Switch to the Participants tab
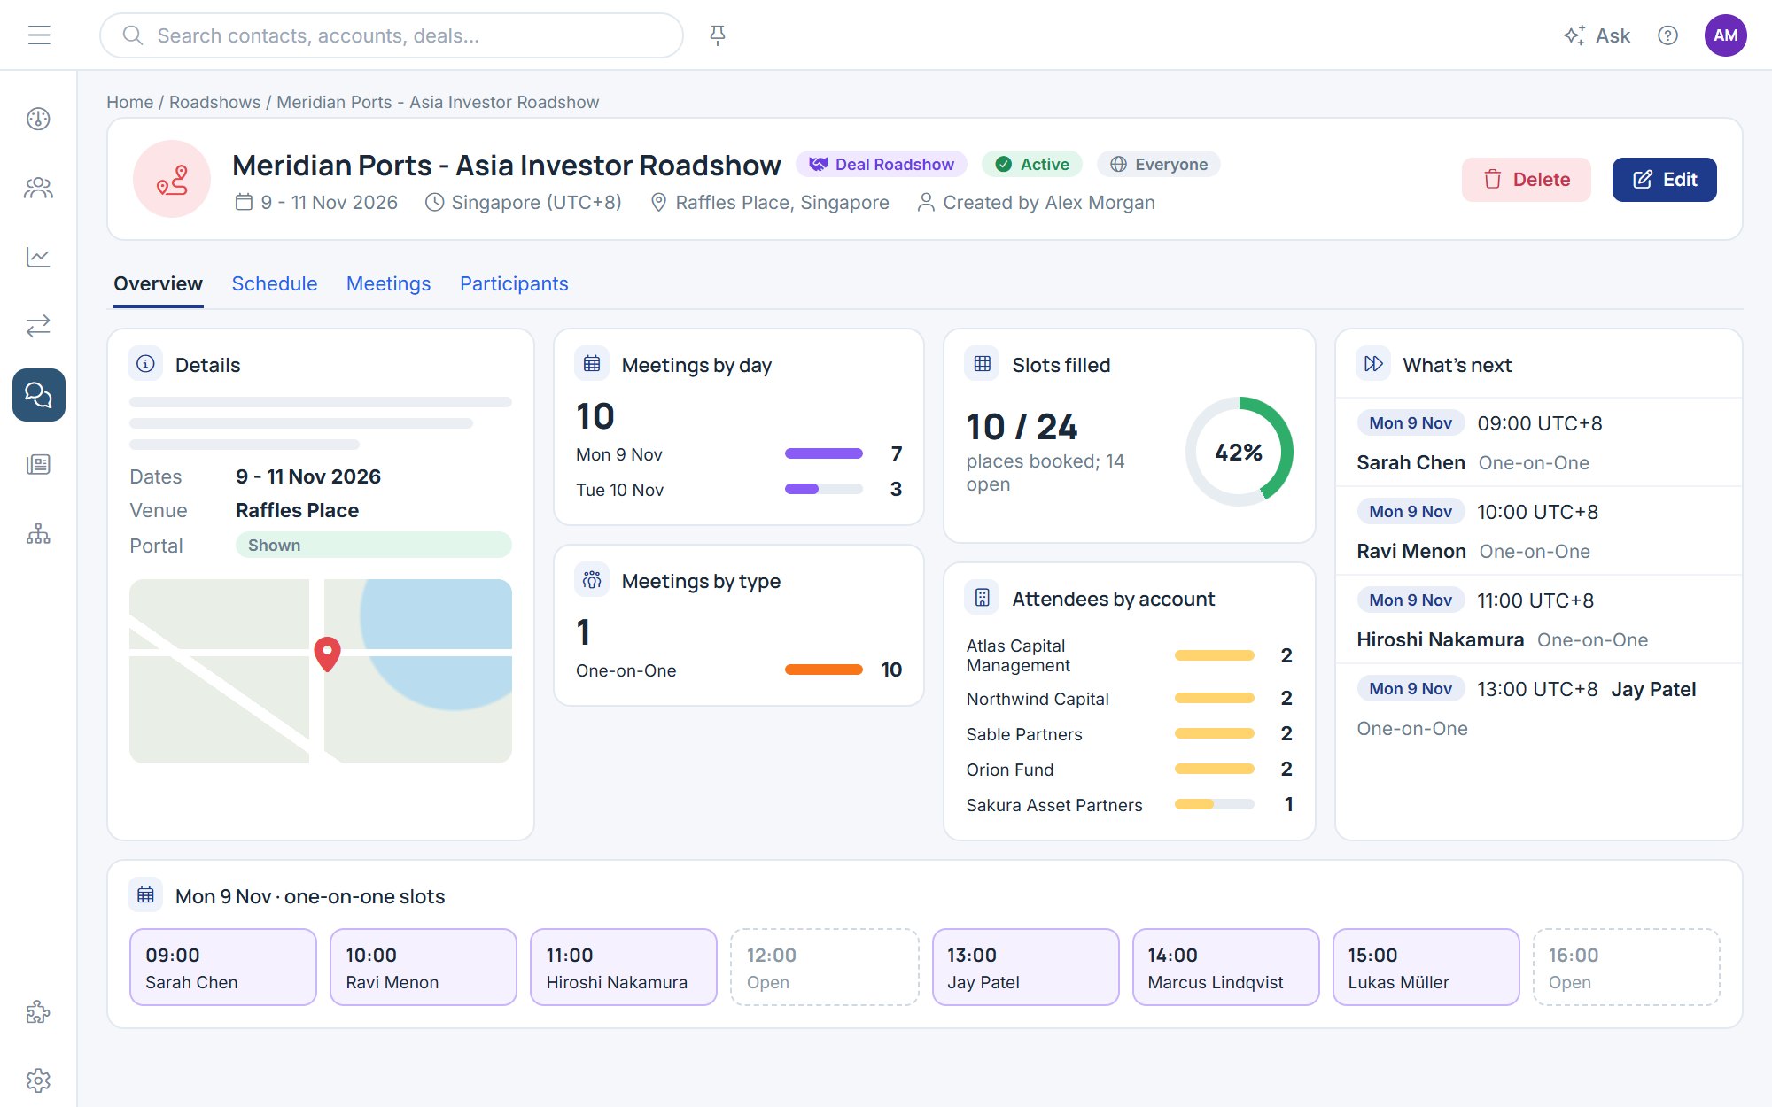 point(514,283)
